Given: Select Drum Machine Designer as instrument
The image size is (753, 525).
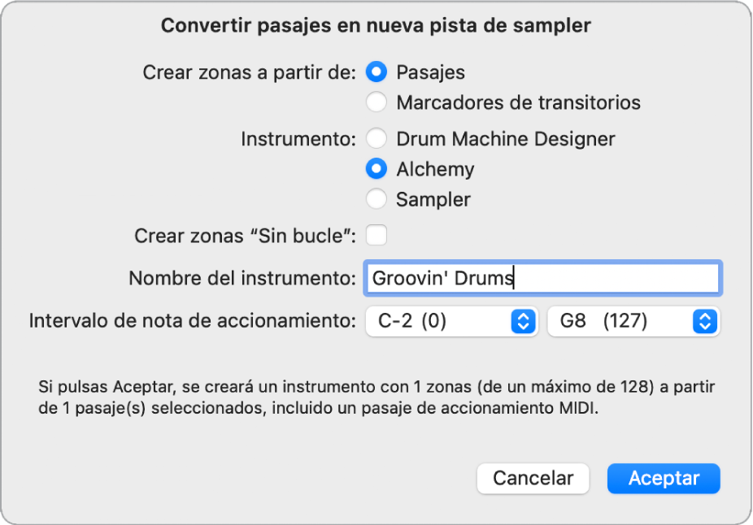Looking at the screenshot, I should [376, 139].
